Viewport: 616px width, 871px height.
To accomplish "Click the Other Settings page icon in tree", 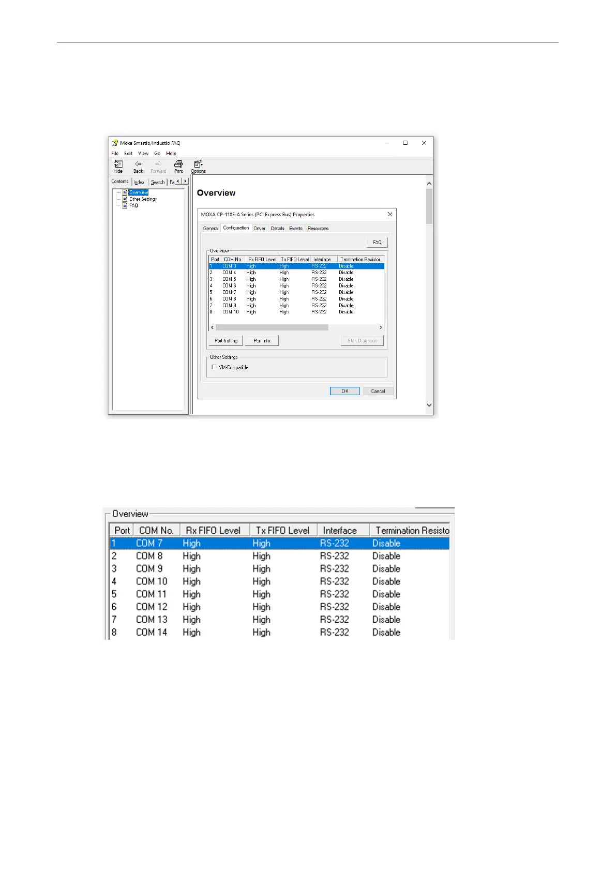I will (x=125, y=199).
